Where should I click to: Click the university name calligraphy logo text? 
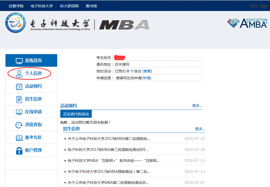[60, 25]
